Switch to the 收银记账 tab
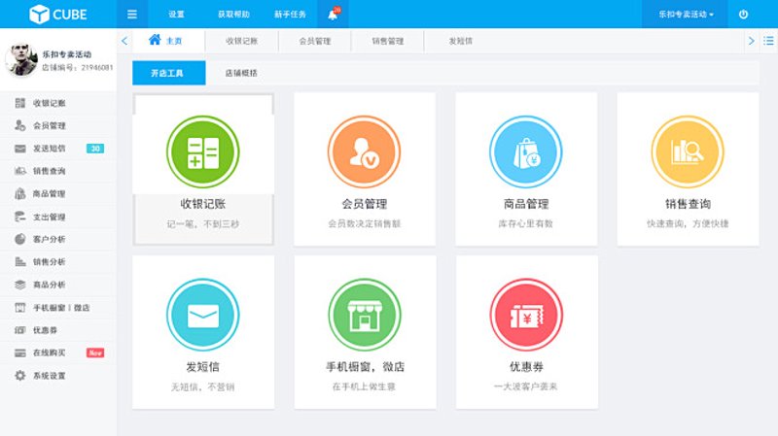This screenshot has width=778, height=436. coord(241,41)
